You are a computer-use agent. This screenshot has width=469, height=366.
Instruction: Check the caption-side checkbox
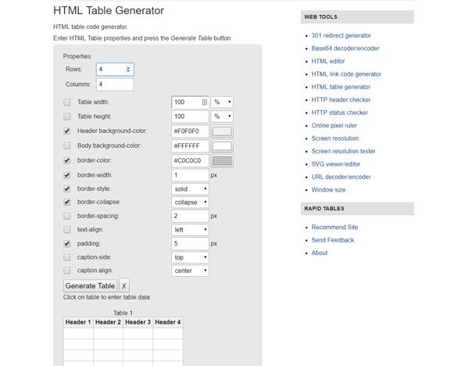coord(67,257)
